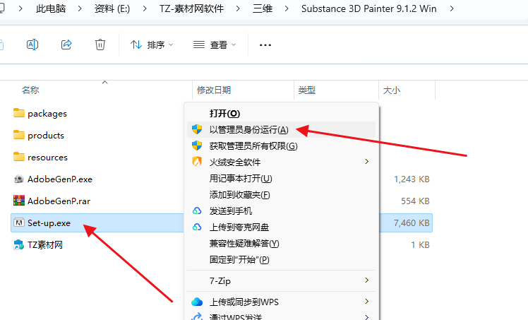The width and height of the screenshot is (528, 320).
Task: Click the 火绒 orange shield icon
Action: (x=197, y=162)
